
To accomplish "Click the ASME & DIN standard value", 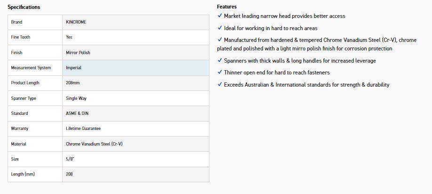I will 77,113.
